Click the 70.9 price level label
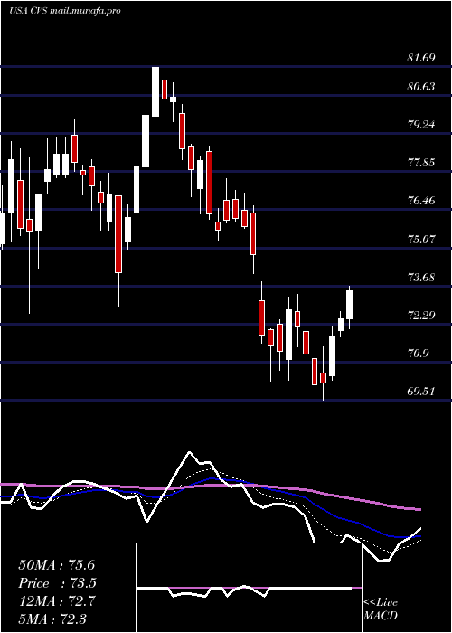Image resolution: width=452 pixels, height=633 pixels. coord(418,354)
